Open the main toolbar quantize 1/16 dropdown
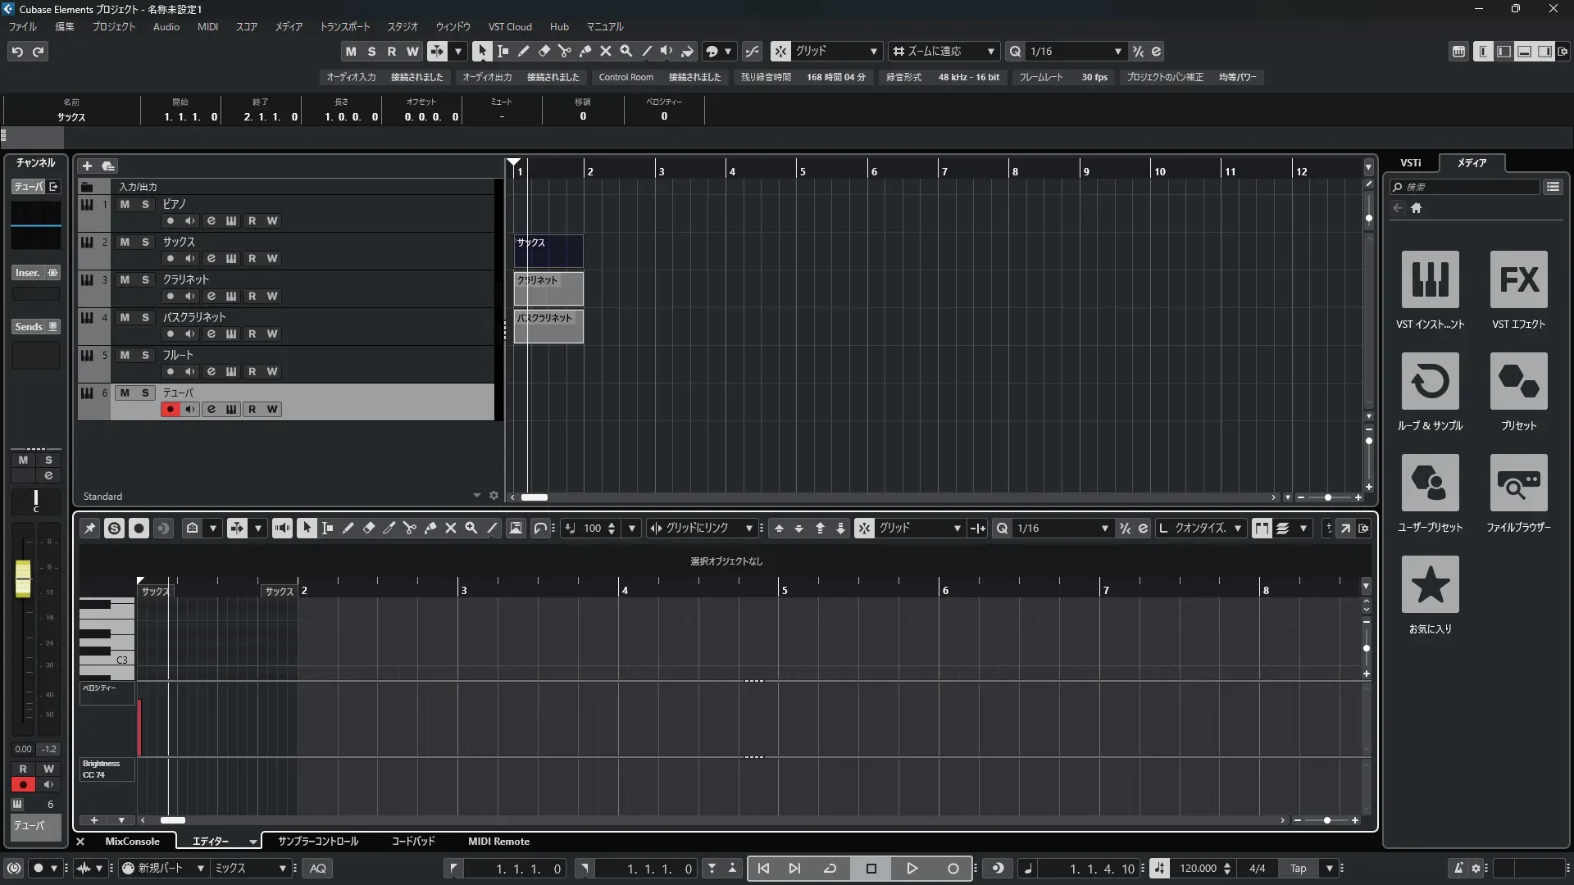Image resolution: width=1574 pixels, height=885 pixels. tap(1117, 51)
